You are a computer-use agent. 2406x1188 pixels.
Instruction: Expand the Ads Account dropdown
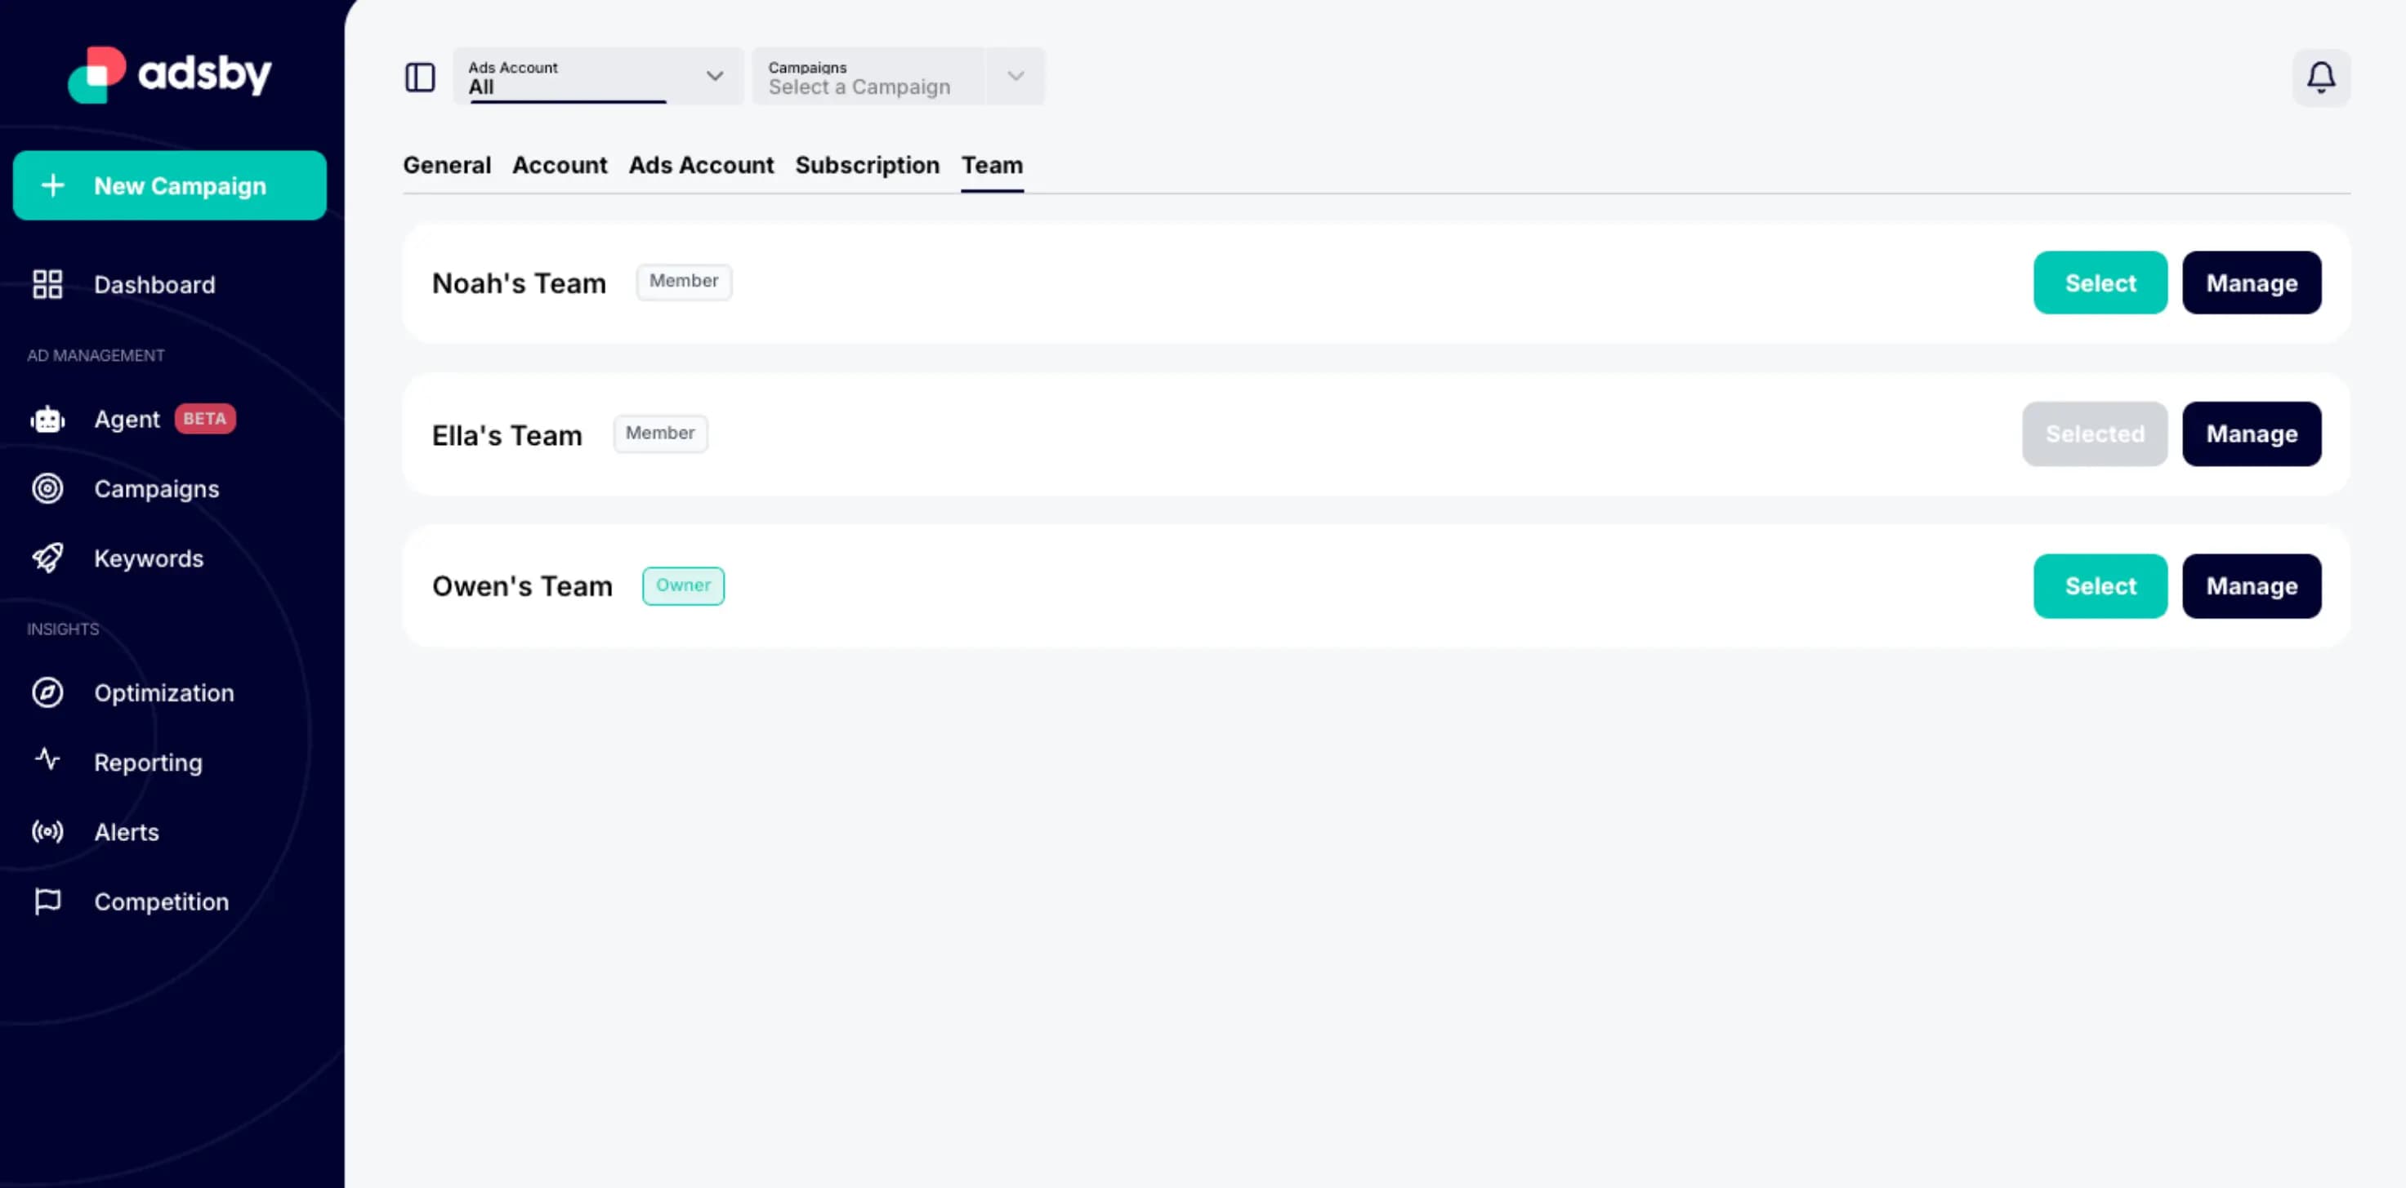(716, 77)
